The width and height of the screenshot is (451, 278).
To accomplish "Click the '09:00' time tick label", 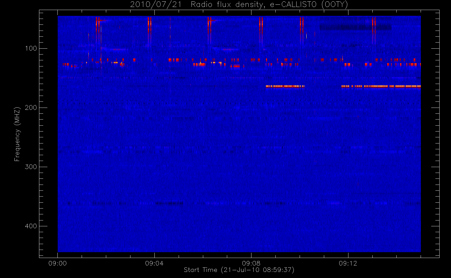I will coord(58,263).
